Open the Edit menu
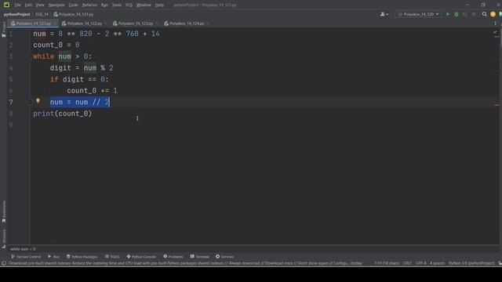The width and height of the screenshot is (502, 282). click(x=28, y=5)
